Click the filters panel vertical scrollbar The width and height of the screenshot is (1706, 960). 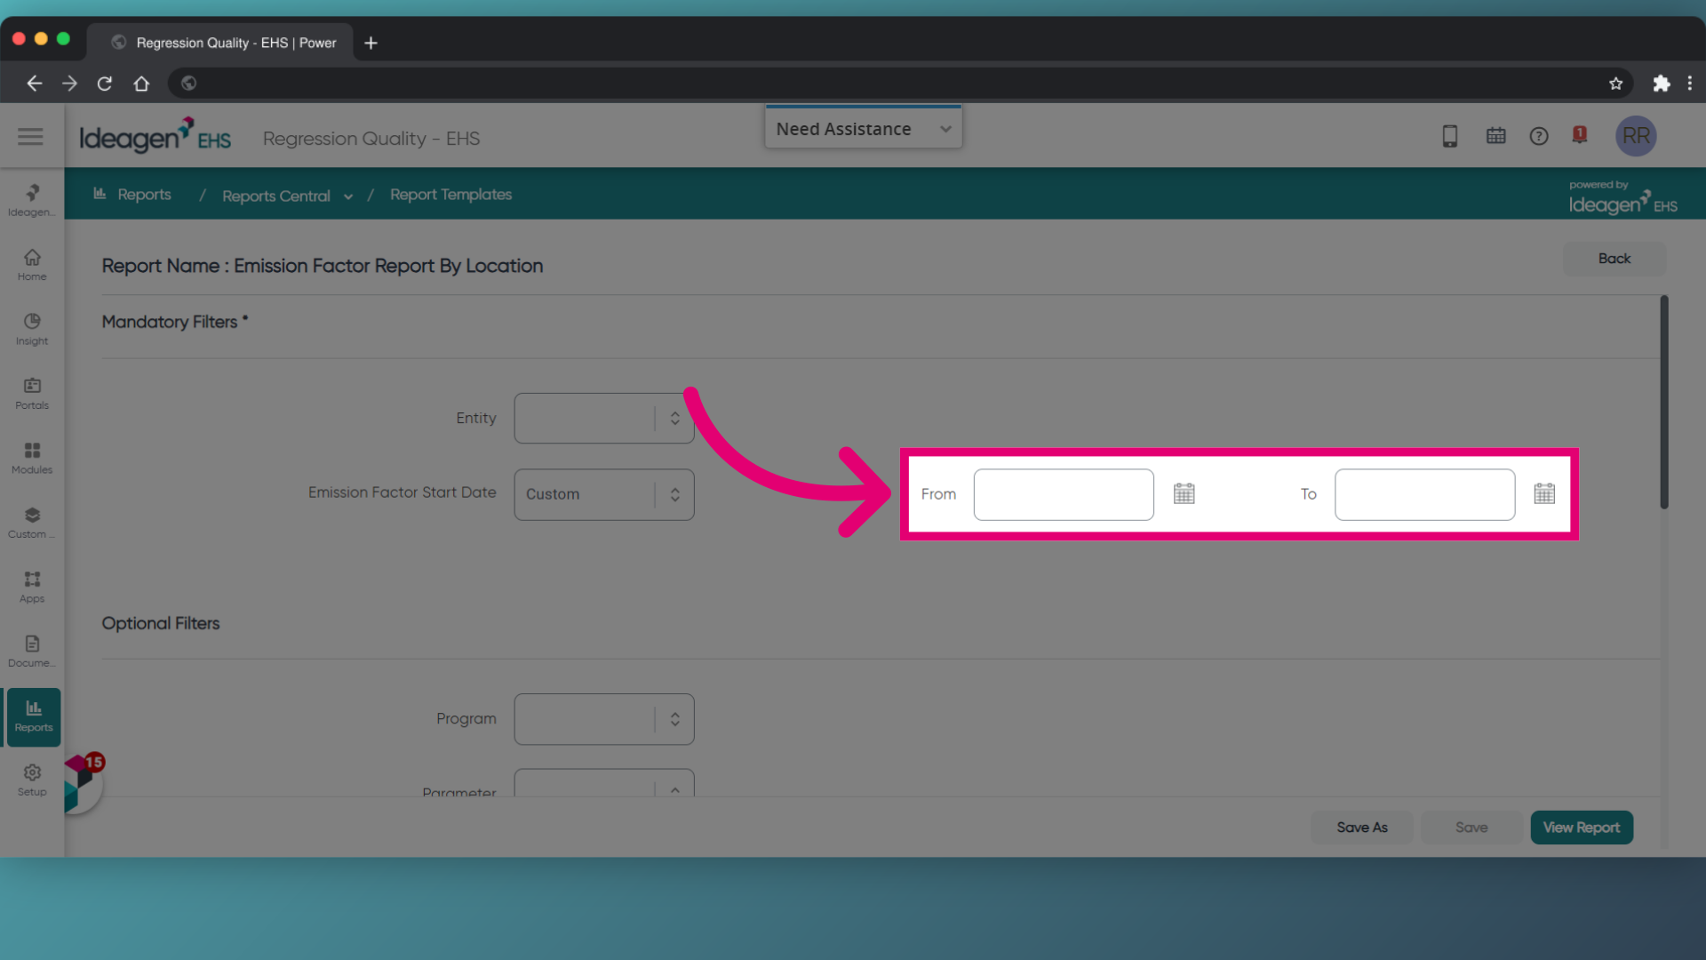(1663, 402)
